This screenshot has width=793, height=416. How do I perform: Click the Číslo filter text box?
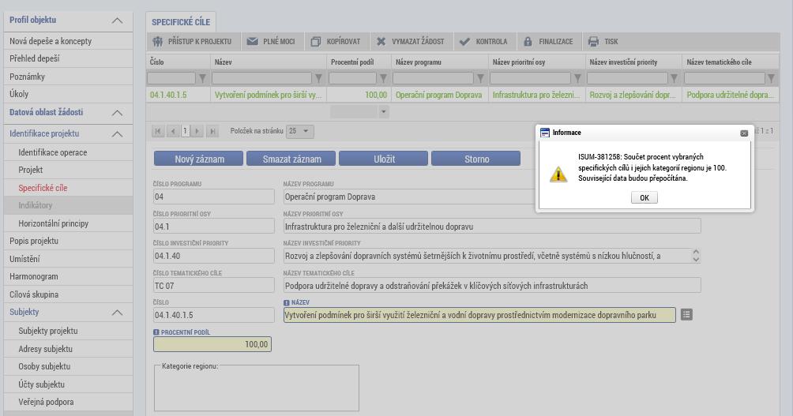[x=171, y=78]
